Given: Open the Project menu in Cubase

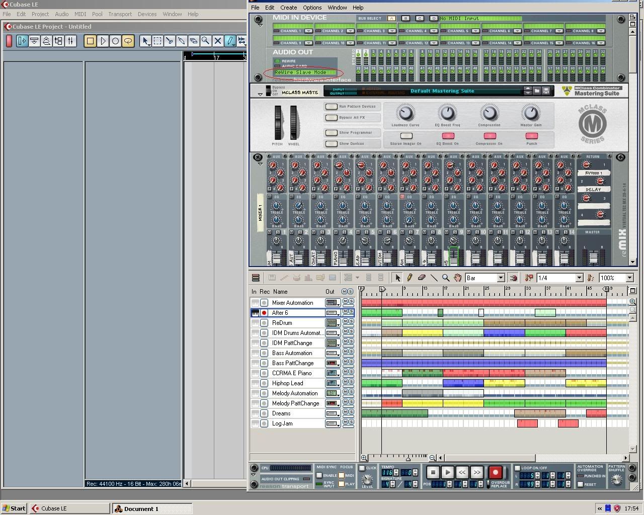Looking at the screenshot, I should [x=40, y=14].
